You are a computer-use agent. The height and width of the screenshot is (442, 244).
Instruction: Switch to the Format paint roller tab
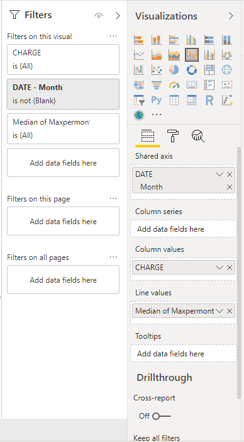[173, 136]
